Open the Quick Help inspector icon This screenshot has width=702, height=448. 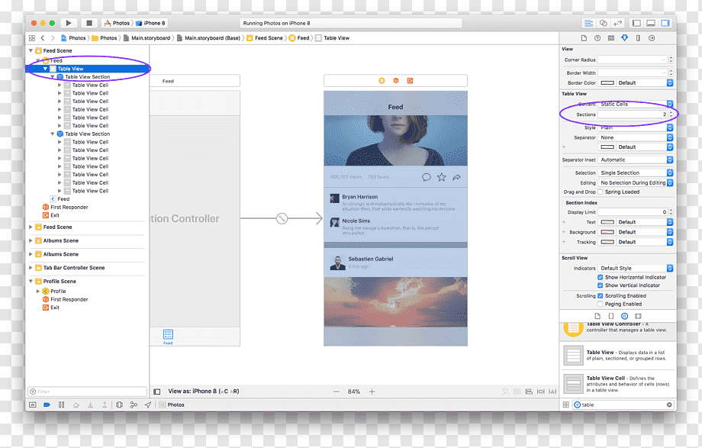597,38
